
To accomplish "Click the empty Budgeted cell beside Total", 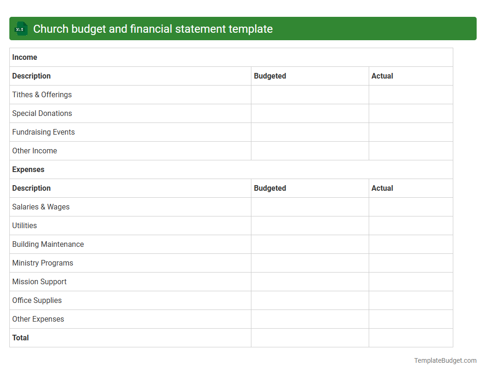I will tap(310, 338).
